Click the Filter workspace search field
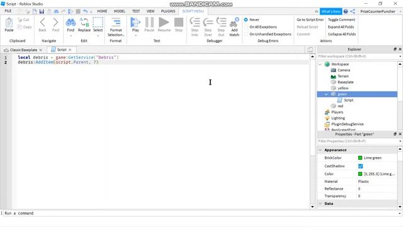The image size is (403, 227). 357,56
